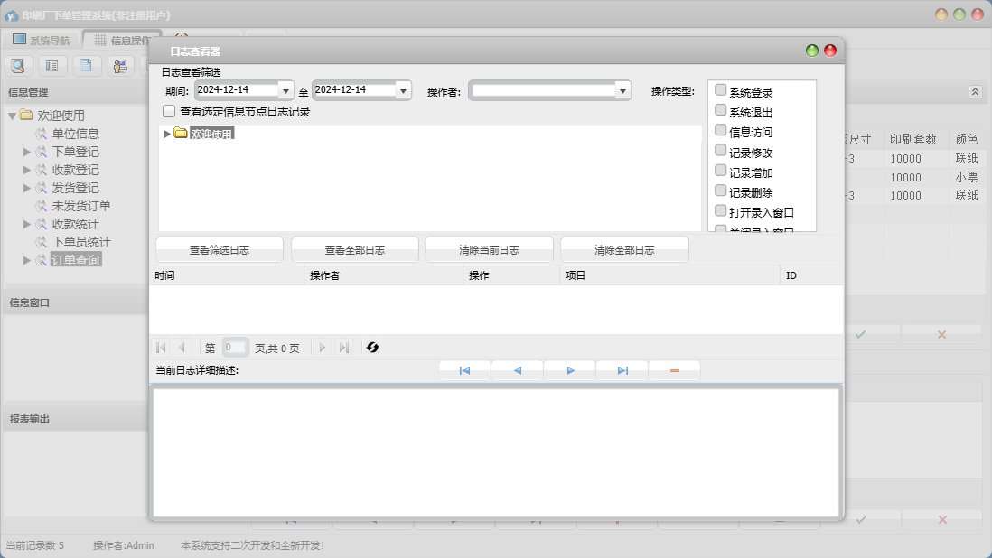Click the operator user toolbar icon
Viewport: 992px width, 558px height.
(x=120, y=66)
